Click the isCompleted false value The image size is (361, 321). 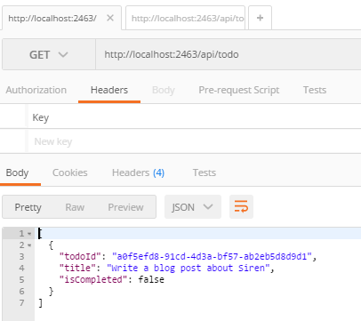[151, 279]
